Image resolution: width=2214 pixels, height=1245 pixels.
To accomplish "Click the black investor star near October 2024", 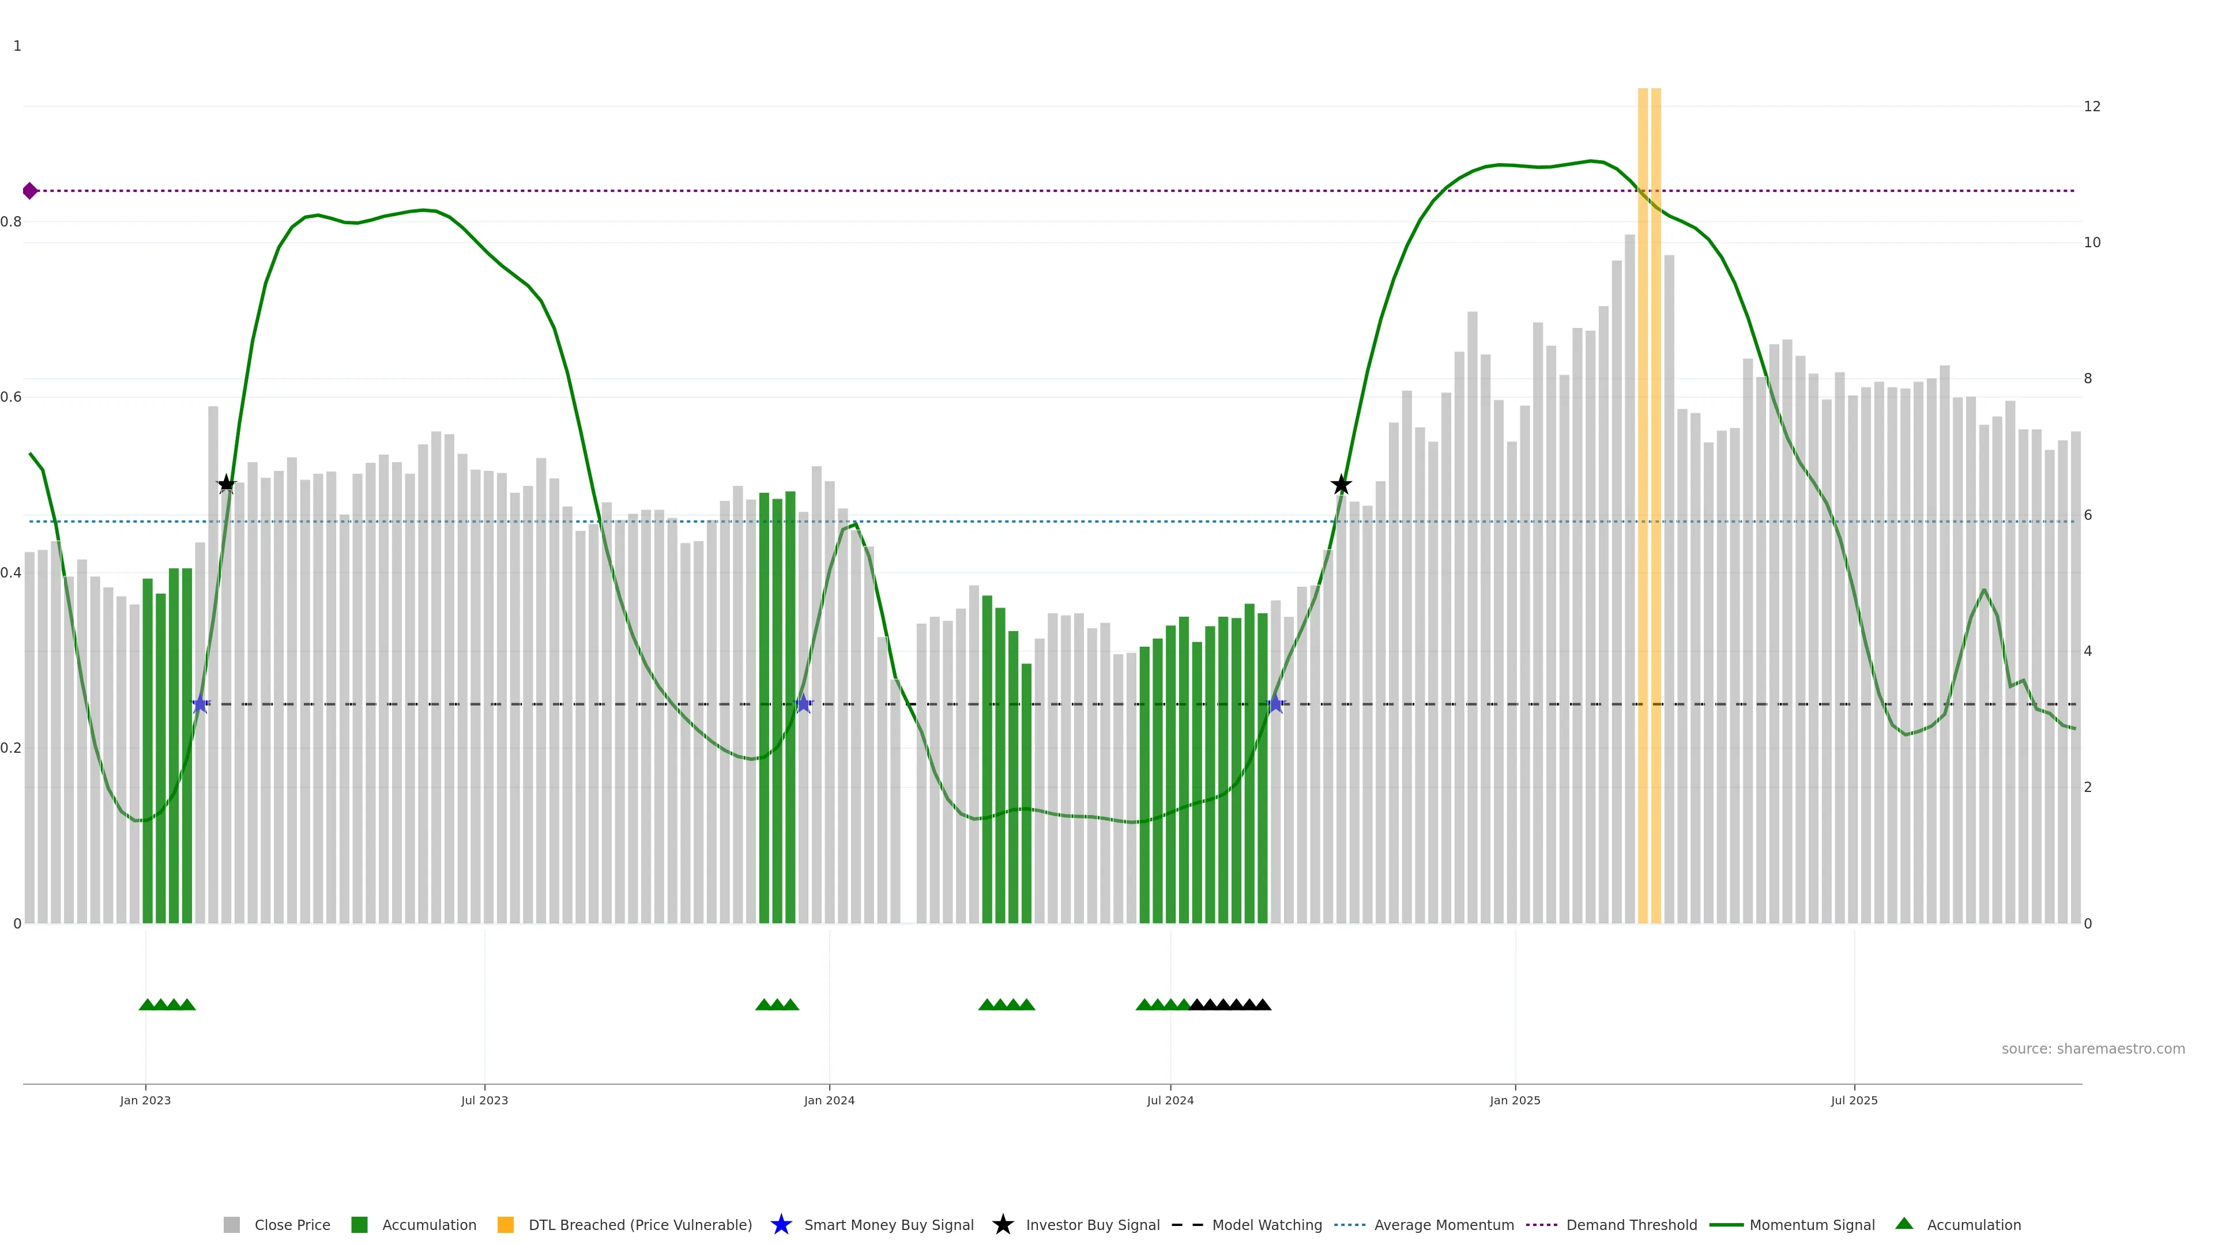I will (x=1341, y=485).
